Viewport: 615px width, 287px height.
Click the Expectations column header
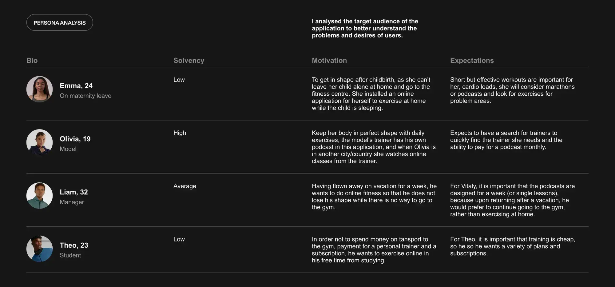tap(472, 61)
